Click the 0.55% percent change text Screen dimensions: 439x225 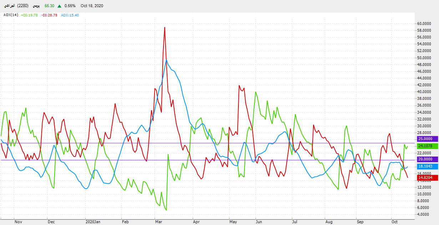click(70, 6)
